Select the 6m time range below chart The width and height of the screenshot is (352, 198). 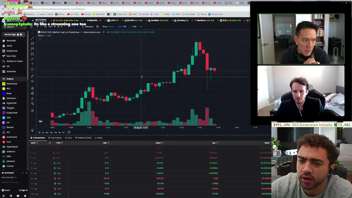tap(47, 133)
